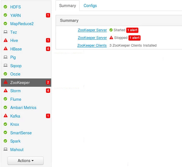Viewport: 182px width, 167px height.
Task: Click the green check icon beside Flume
Action: point(5,99)
